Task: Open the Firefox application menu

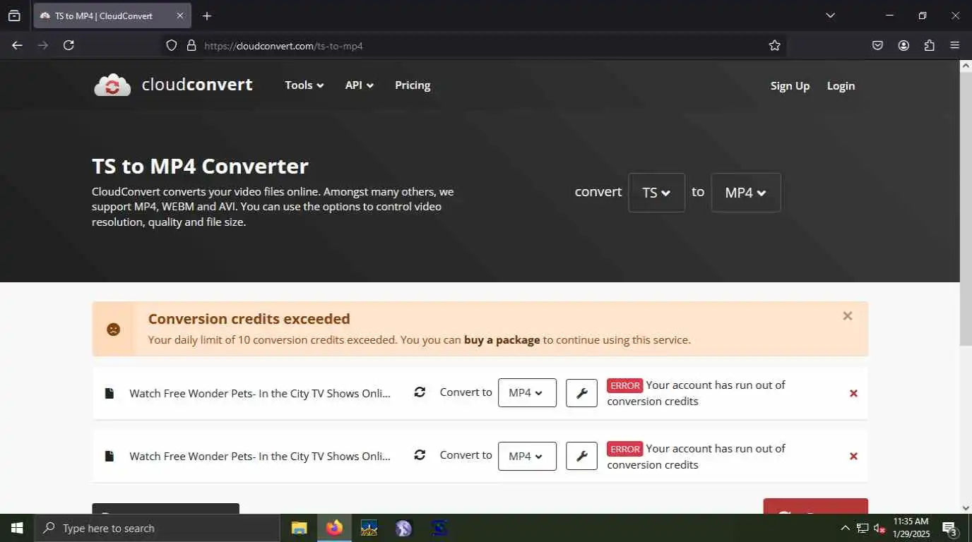Action: point(955,45)
